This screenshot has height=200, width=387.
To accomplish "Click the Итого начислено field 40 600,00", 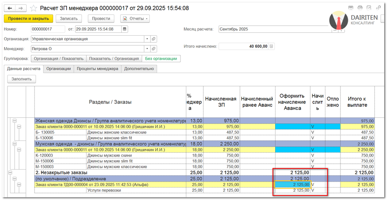I will [244, 46].
